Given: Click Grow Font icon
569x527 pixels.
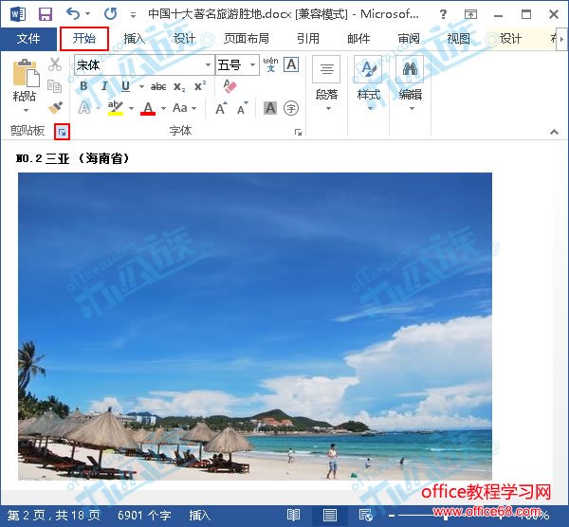Looking at the screenshot, I should coord(221,108).
